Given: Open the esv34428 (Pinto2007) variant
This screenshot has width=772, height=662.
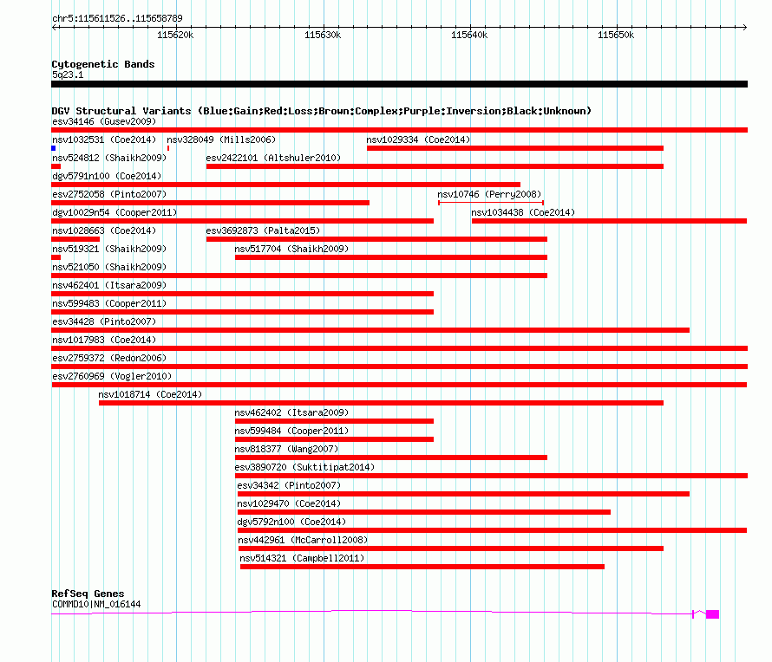Looking at the screenshot, I should [104, 321].
